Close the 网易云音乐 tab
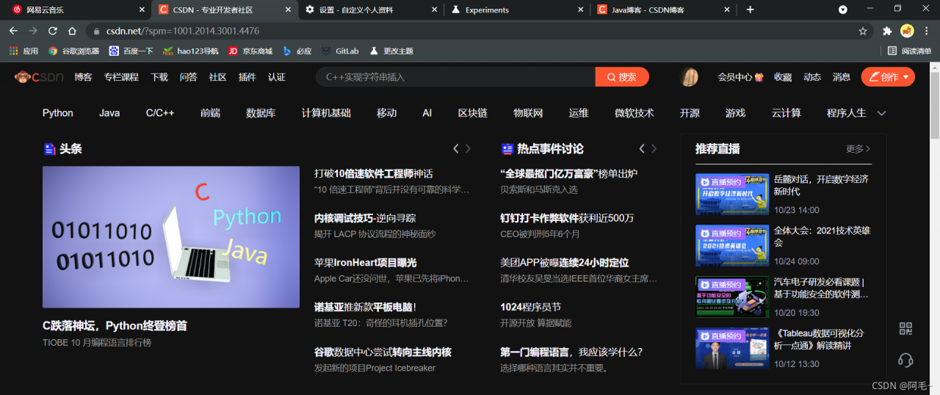 click(x=142, y=10)
